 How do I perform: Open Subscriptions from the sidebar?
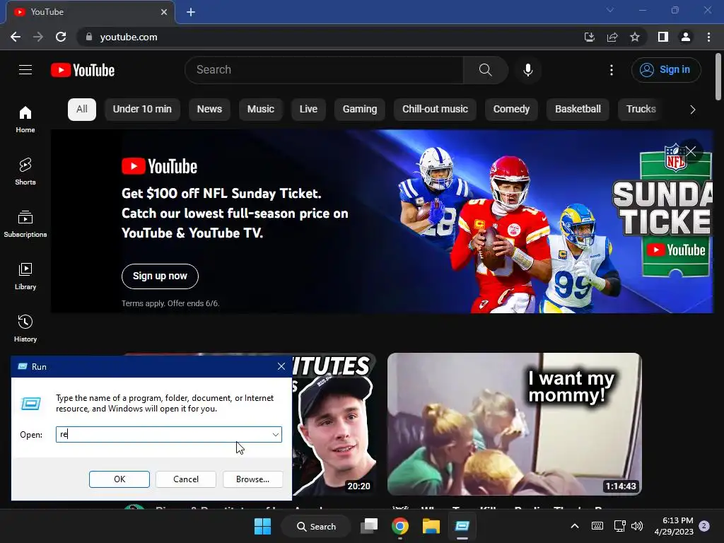coord(25,224)
